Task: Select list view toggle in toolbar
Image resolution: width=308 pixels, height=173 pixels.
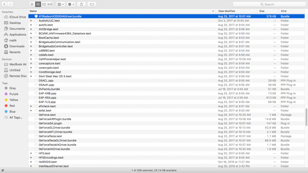Action: tap(38, 4)
